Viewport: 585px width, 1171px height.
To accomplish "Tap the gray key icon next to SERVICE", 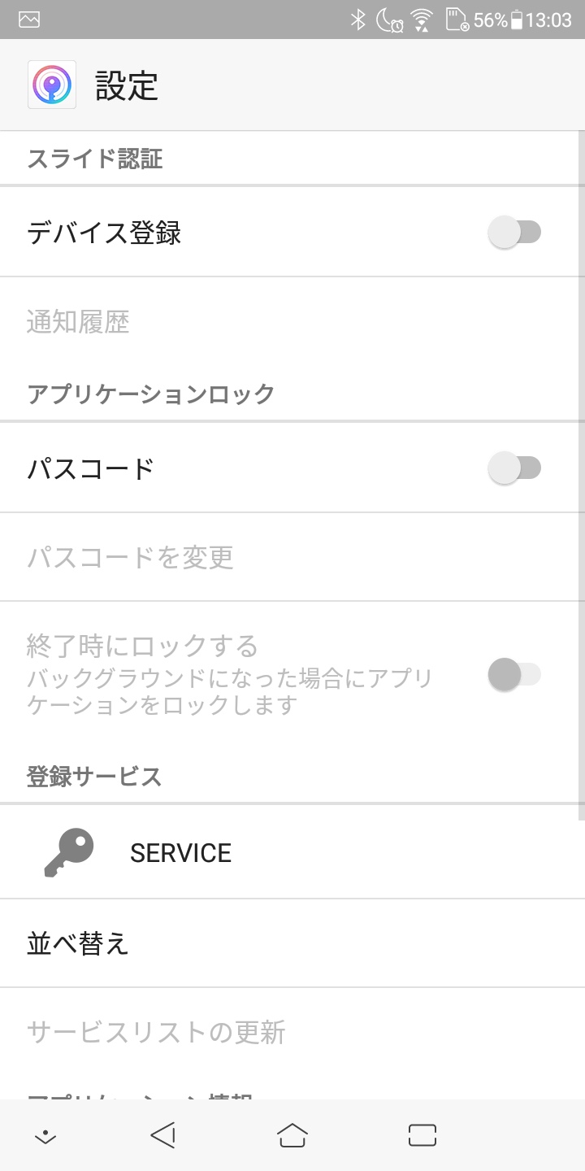I will 68,853.
